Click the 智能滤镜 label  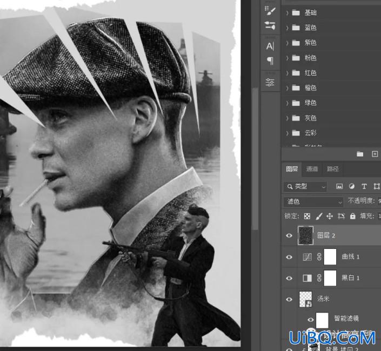pos(346,318)
